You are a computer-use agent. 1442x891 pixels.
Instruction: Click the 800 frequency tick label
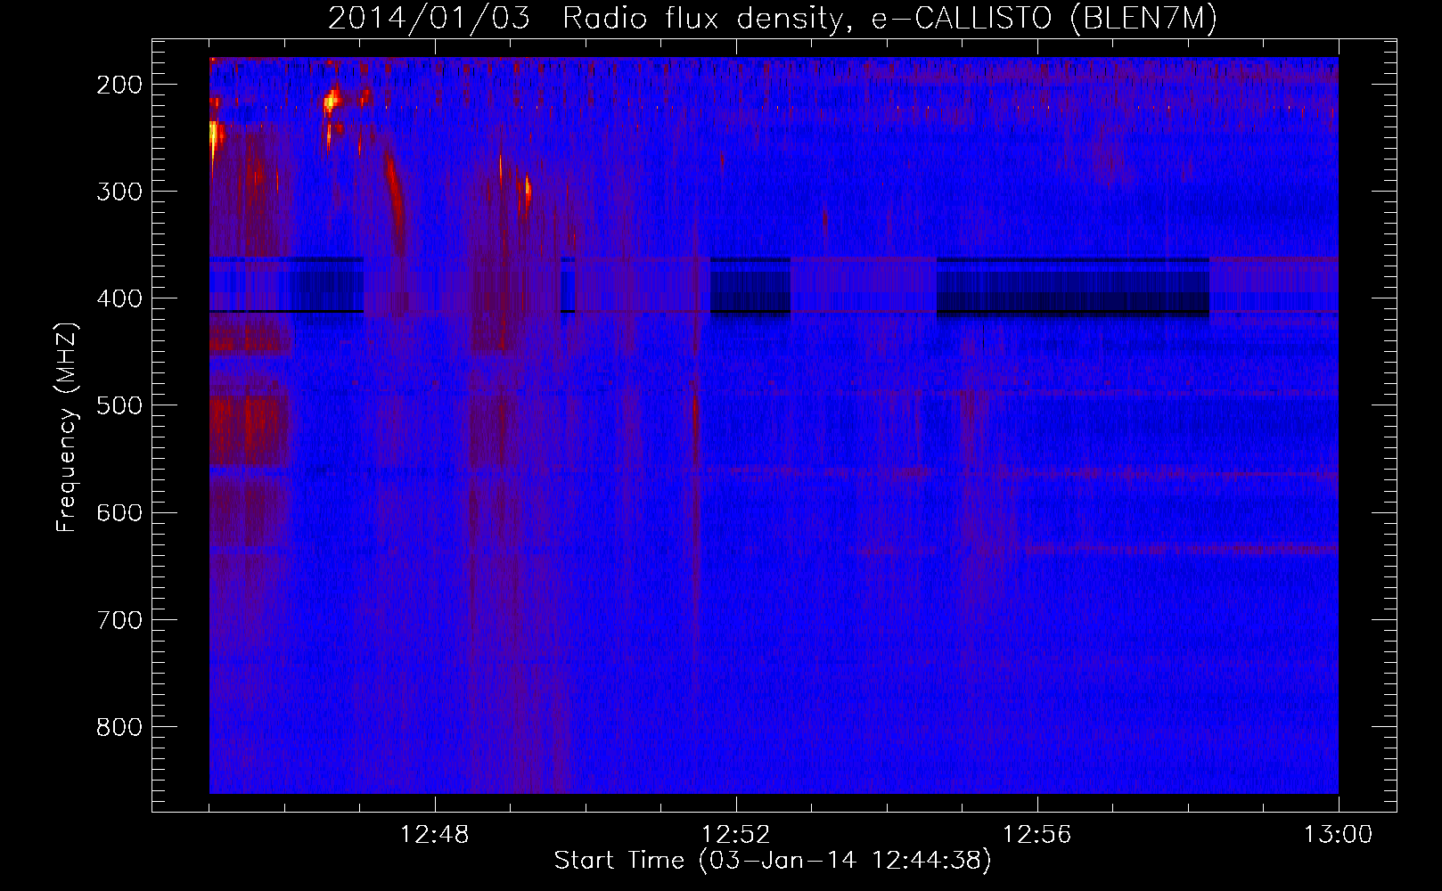[119, 727]
